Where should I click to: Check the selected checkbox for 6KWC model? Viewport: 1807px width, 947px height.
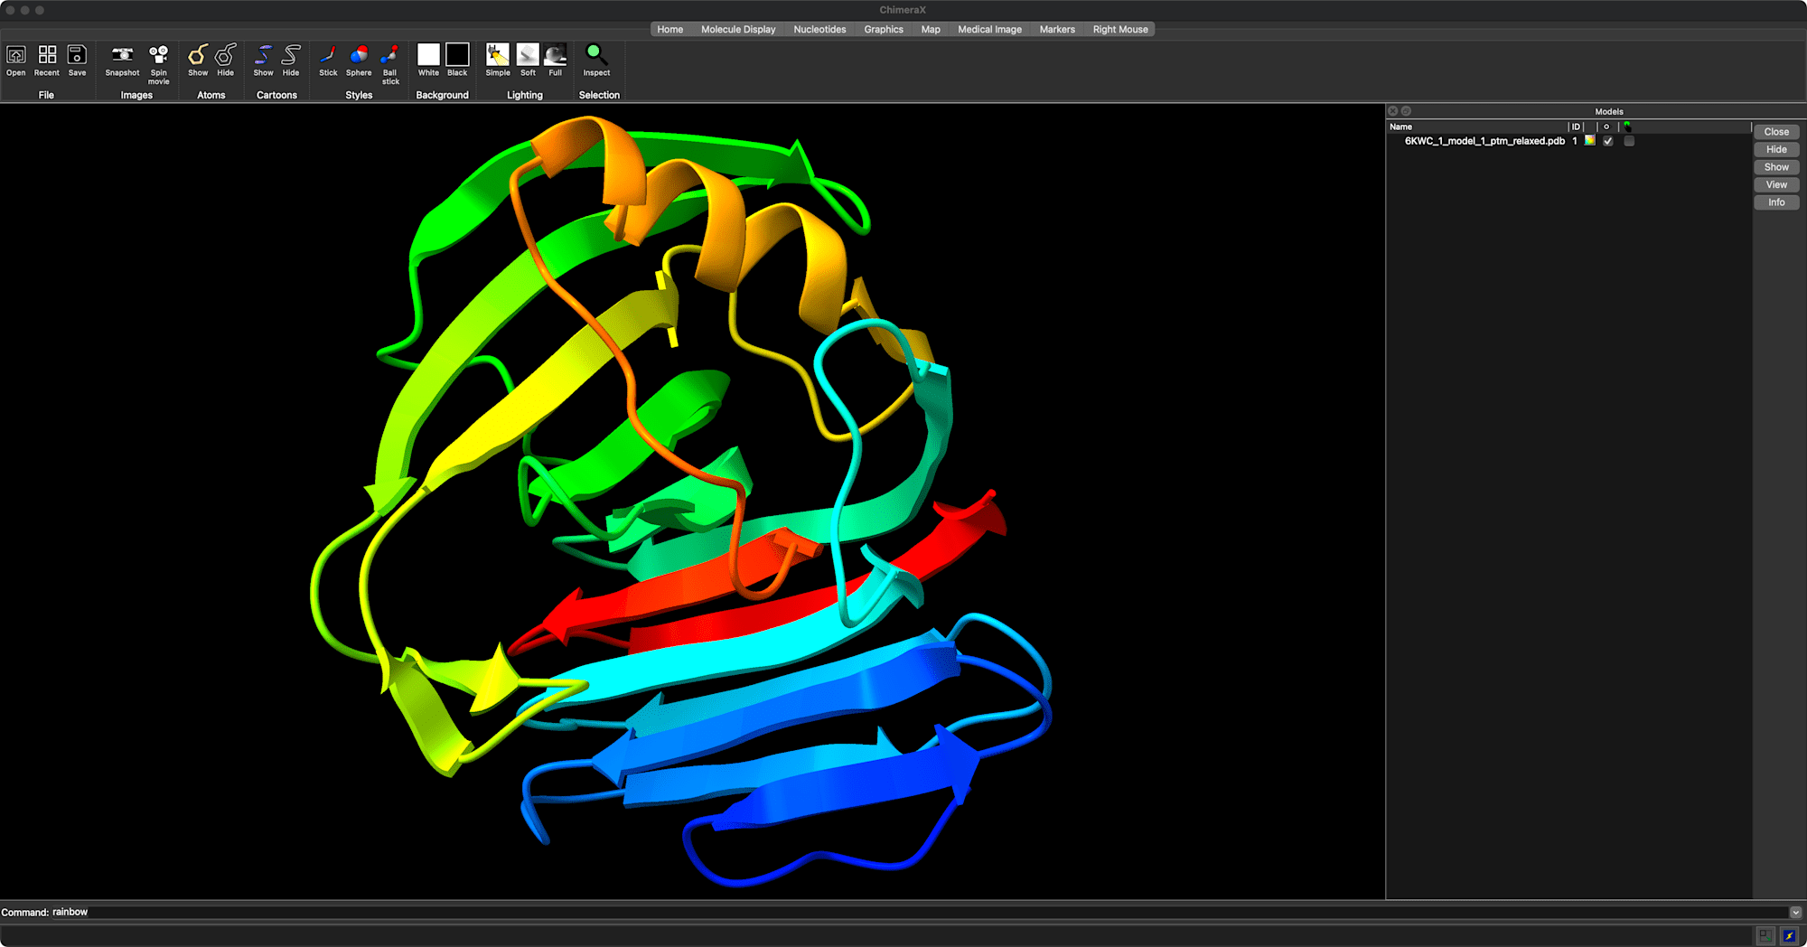coord(1629,141)
